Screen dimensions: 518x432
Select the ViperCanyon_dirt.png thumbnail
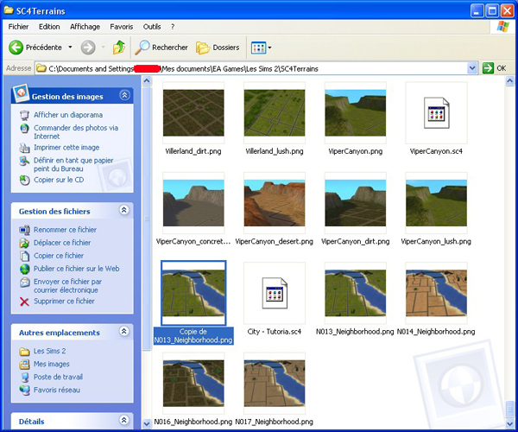[356, 203]
